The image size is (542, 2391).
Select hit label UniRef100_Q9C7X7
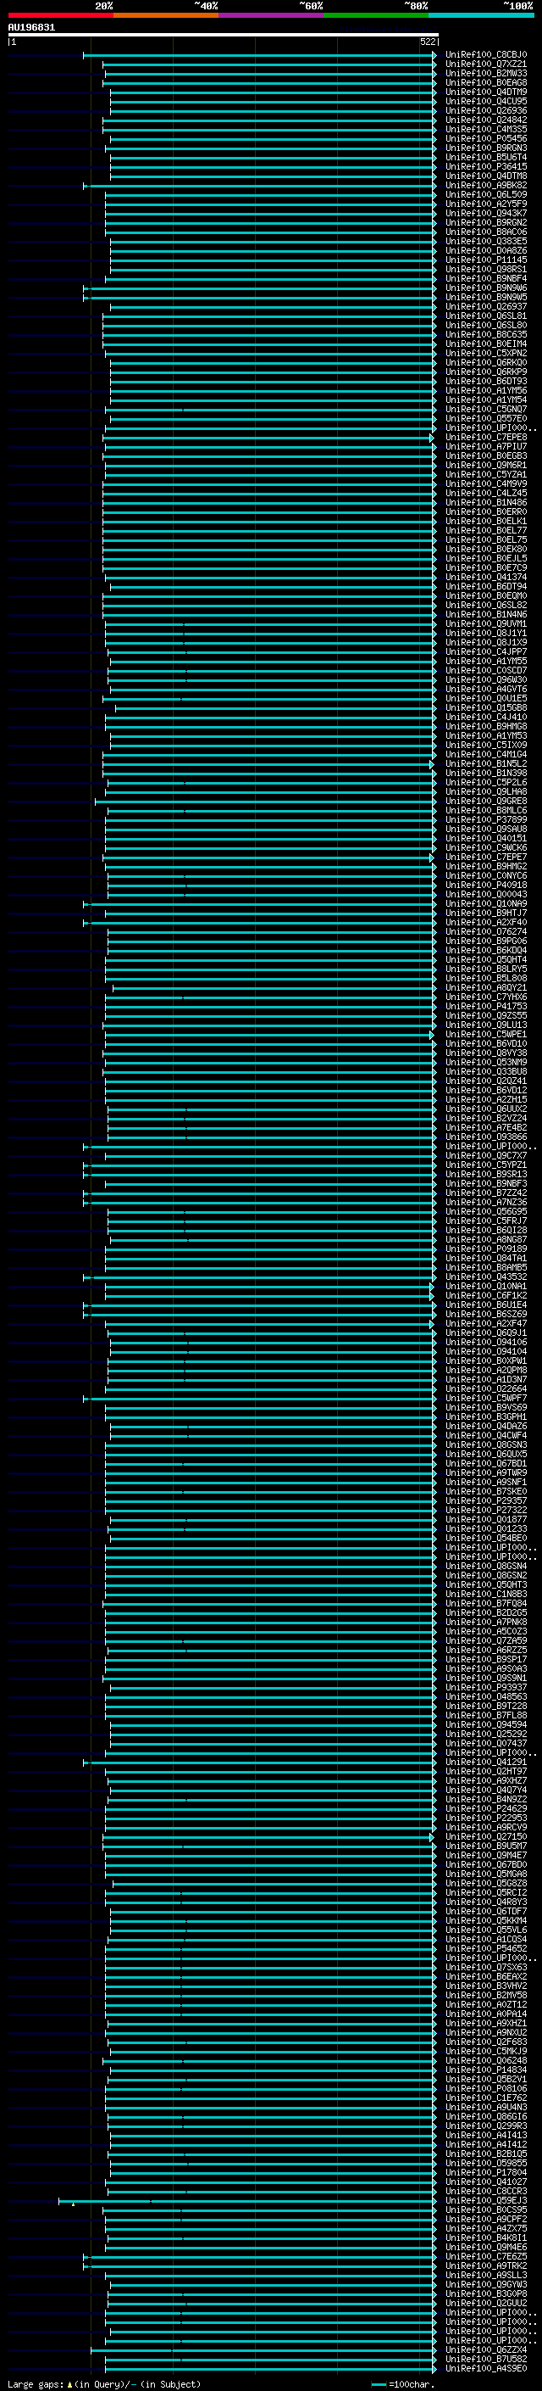(485, 1155)
